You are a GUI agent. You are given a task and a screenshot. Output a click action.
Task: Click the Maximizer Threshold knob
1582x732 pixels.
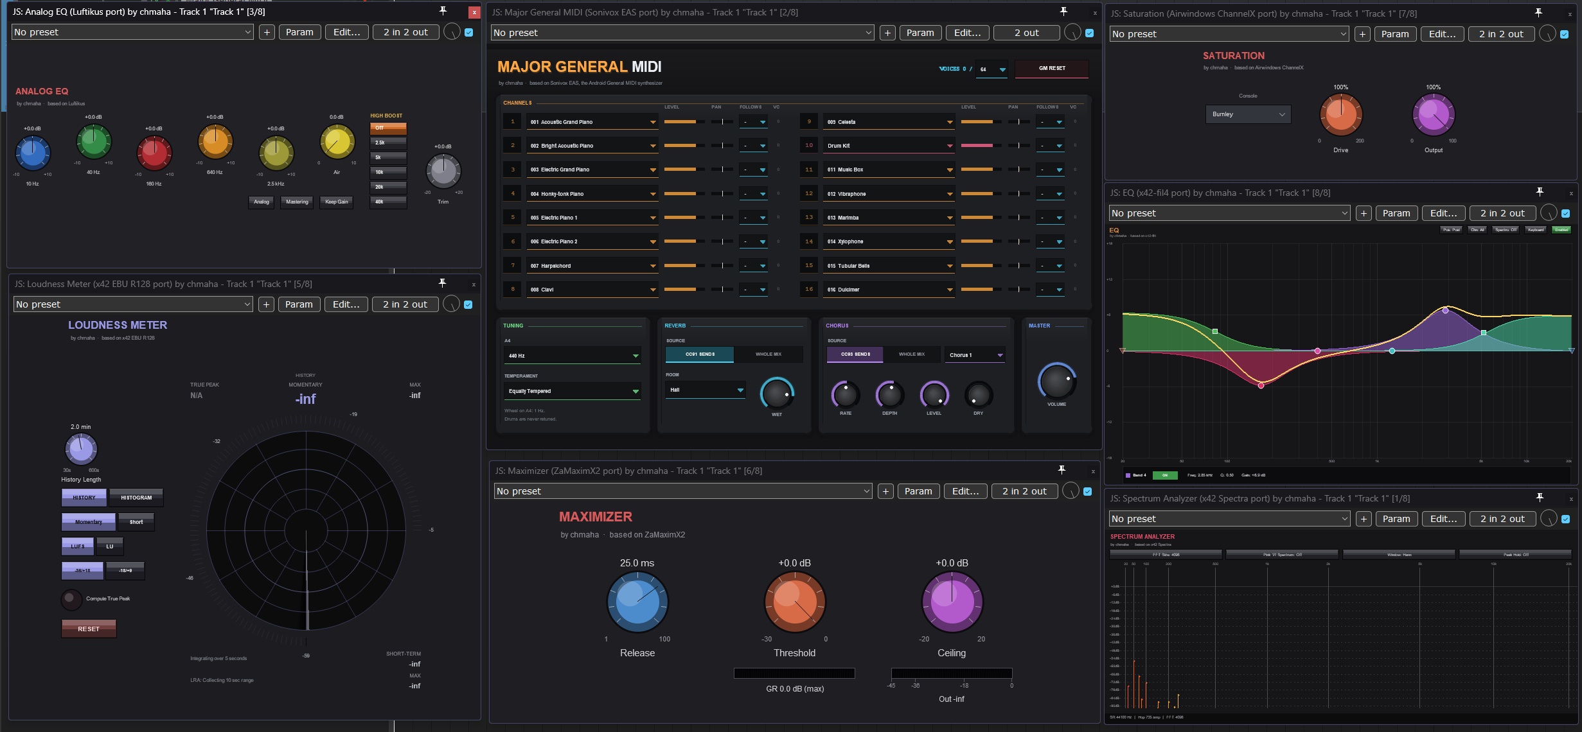pos(794,602)
